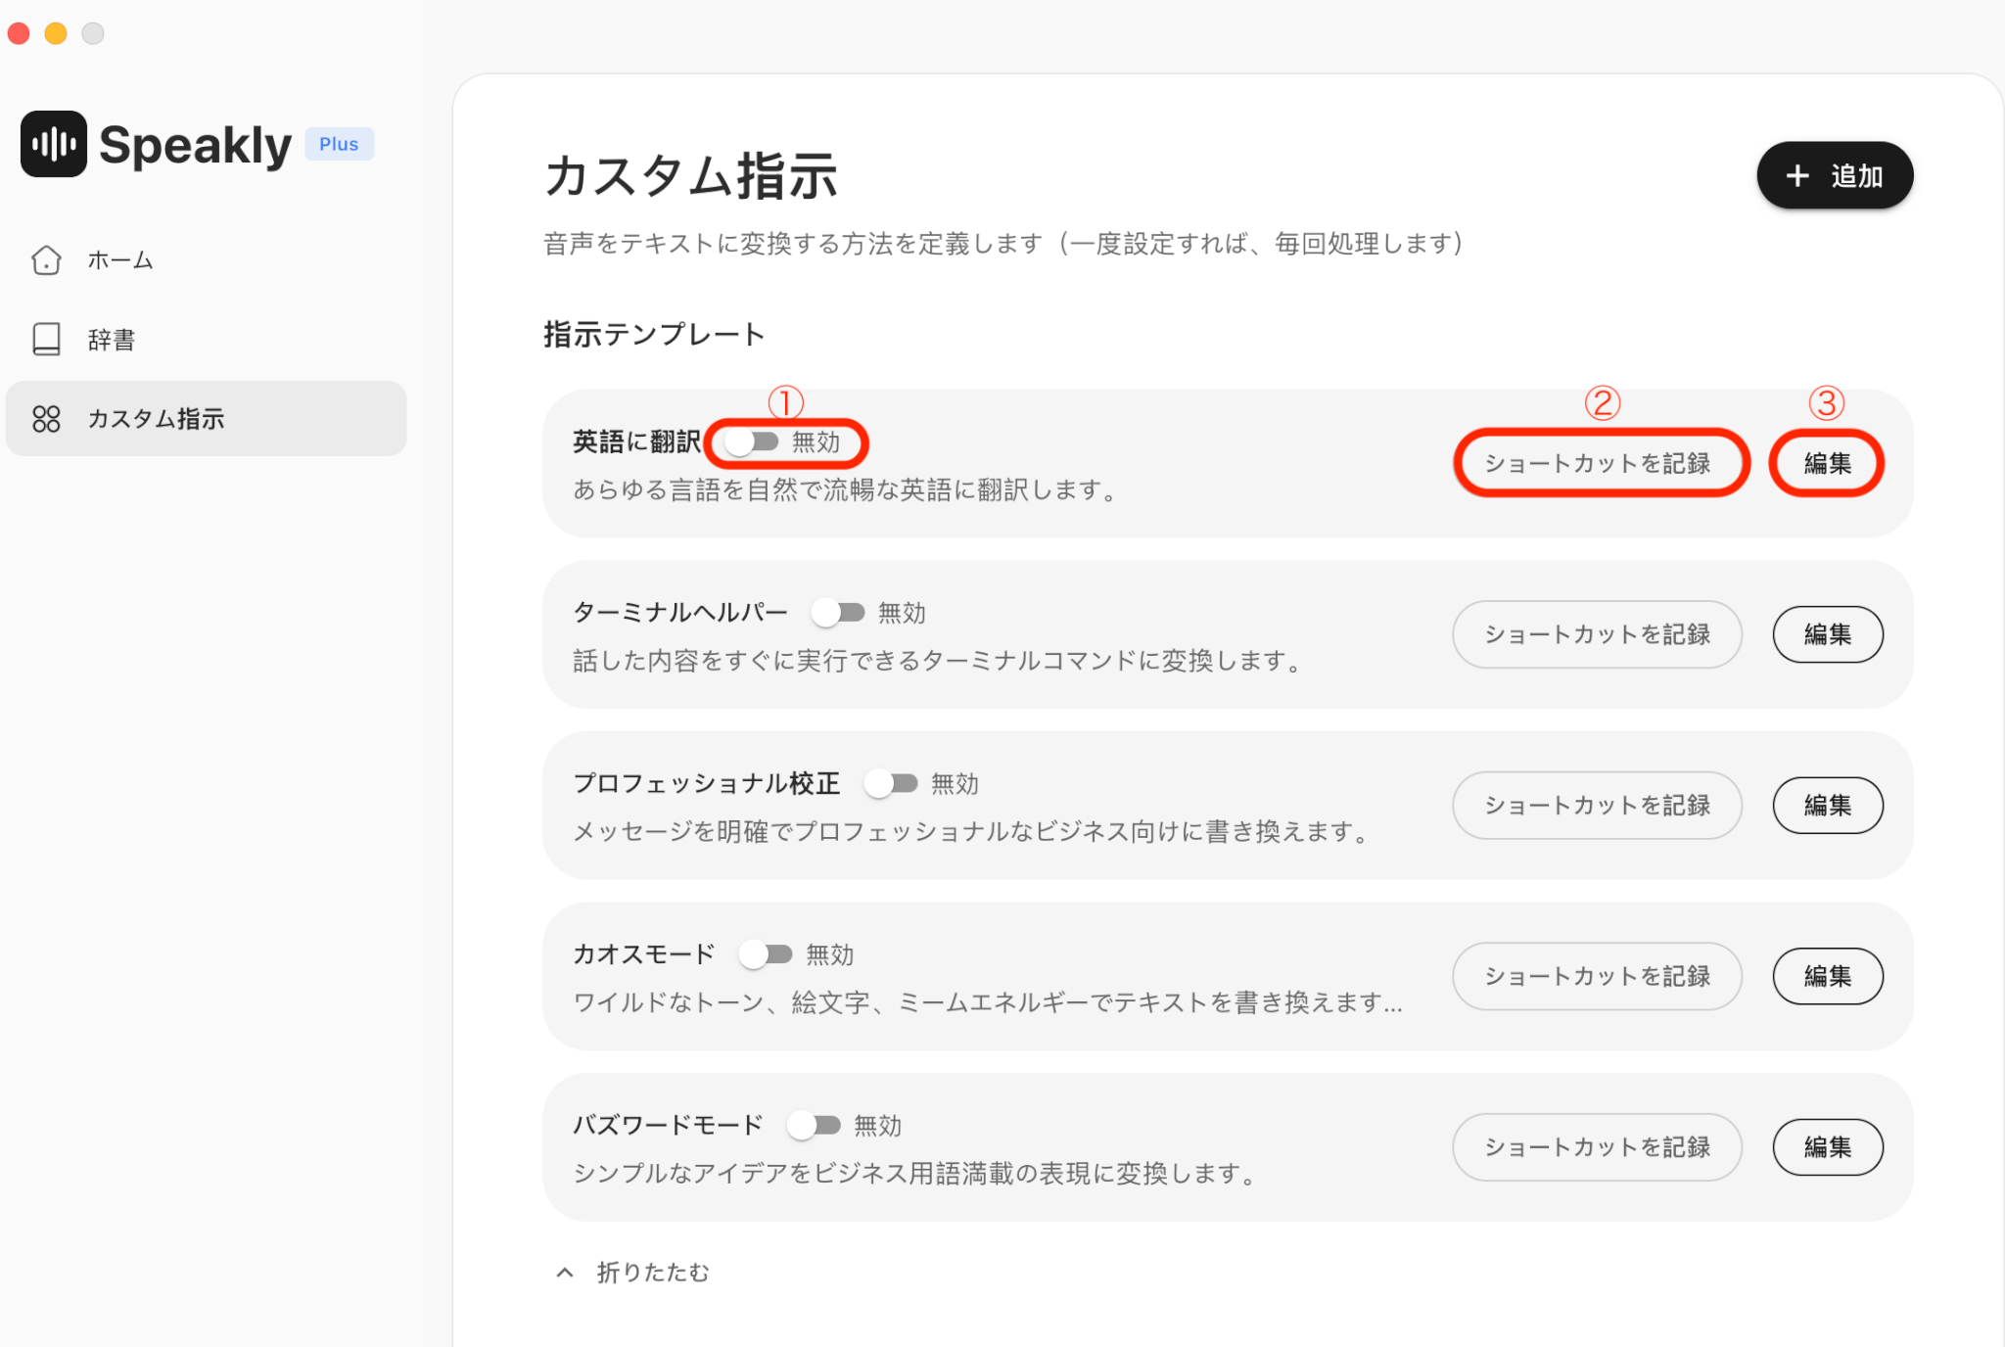Image resolution: width=2005 pixels, height=1347 pixels.
Task: Click 編集 for ターミナルヘルパー
Action: click(1827, 634)
